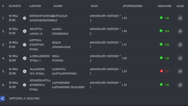The height and width of the screenshot is (106, 188).
Task: Open statistics for the გენკი – კორტრაიკი match
Action: [180, 45]
